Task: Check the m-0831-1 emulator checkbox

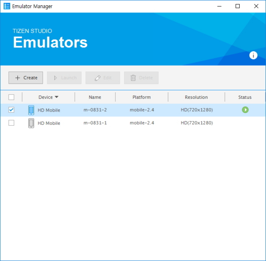Action: 11,123
